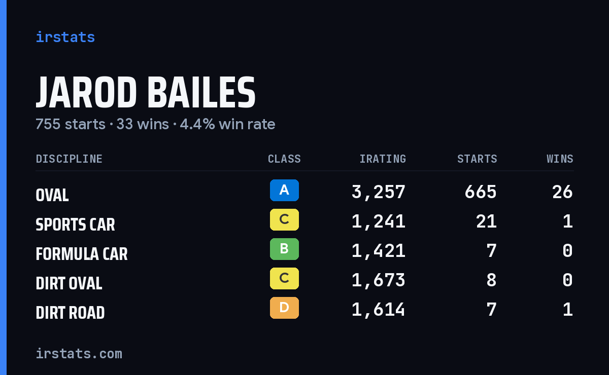Select the DIRT ROAD discipline row label
The height and width of the screenshot is (375, 609).
[x=70, y=313]
